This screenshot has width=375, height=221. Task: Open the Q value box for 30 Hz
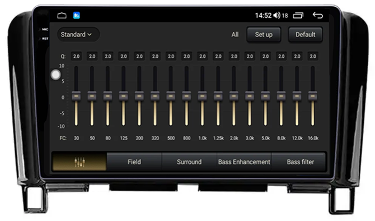tap(76, 56)
